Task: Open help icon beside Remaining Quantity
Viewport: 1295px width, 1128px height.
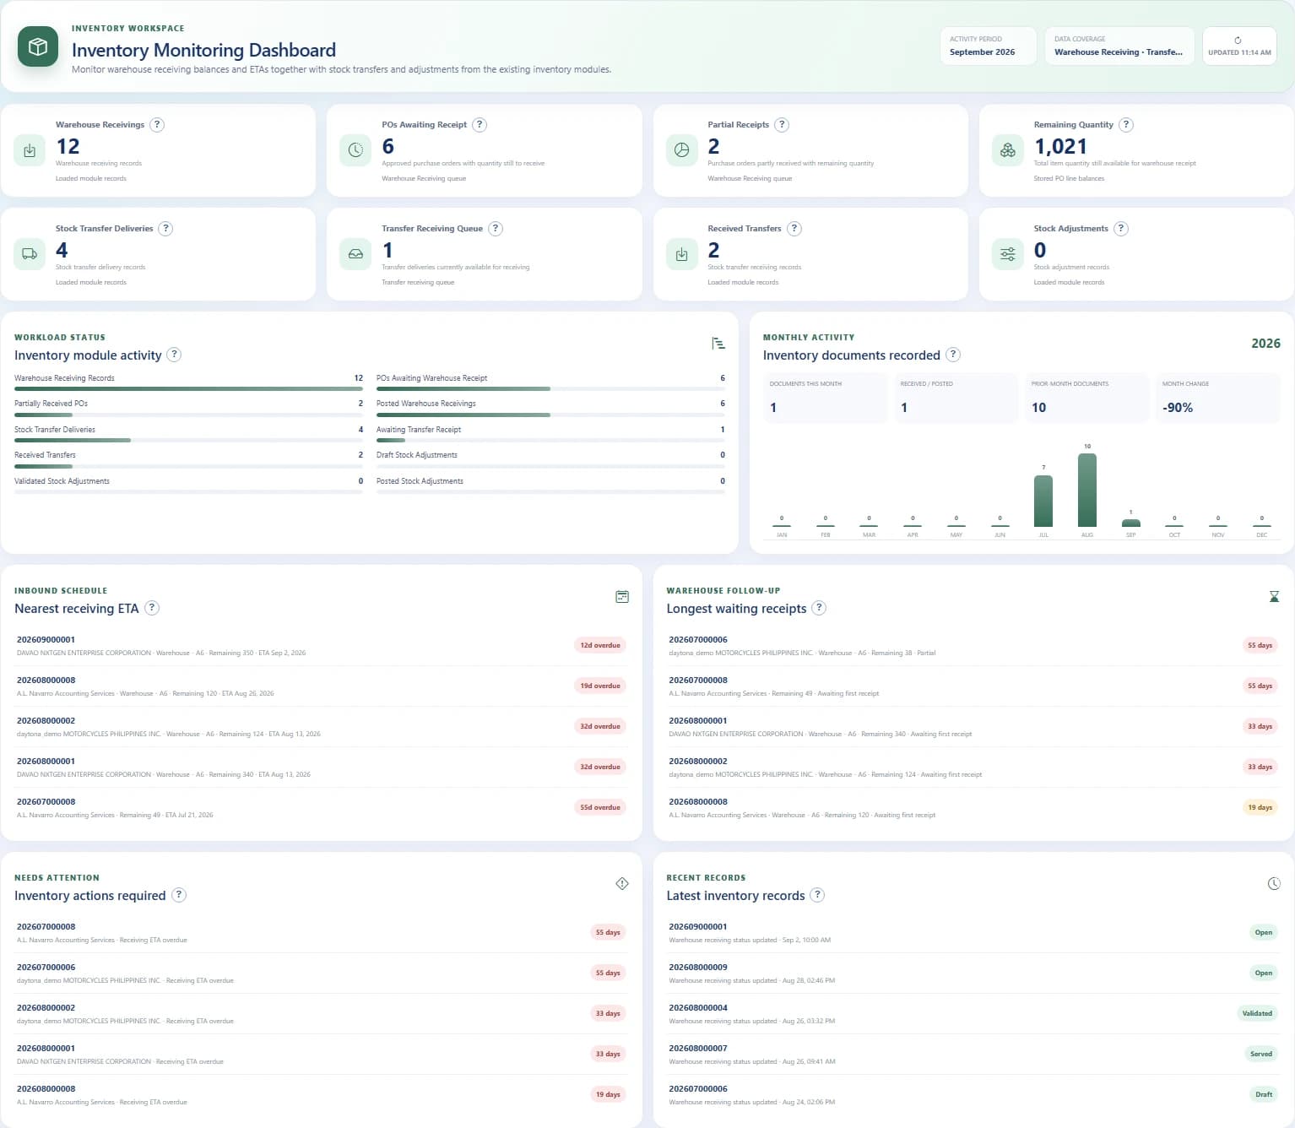Action: [x=1126, y=125]
